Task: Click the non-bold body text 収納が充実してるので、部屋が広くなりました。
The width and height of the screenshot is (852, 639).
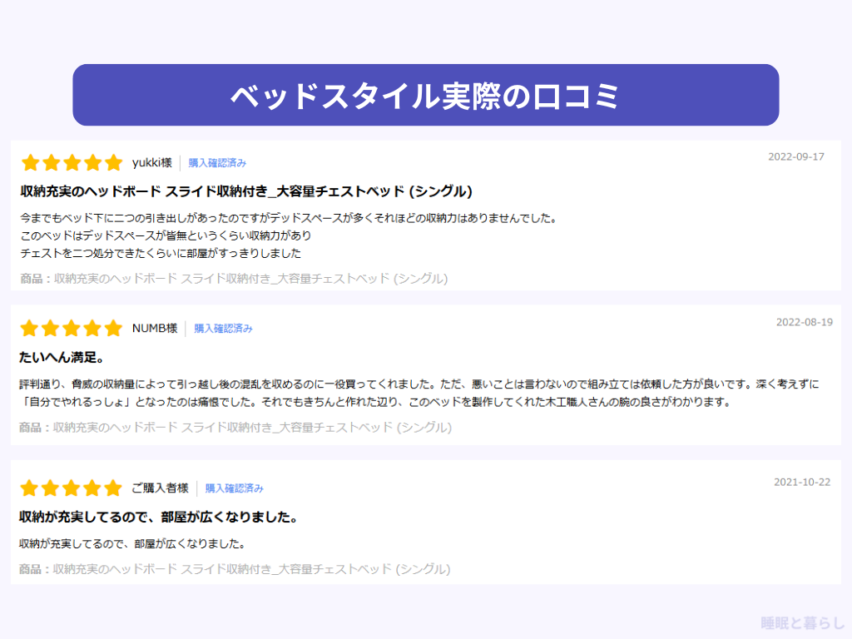Action: pos(132,543)
